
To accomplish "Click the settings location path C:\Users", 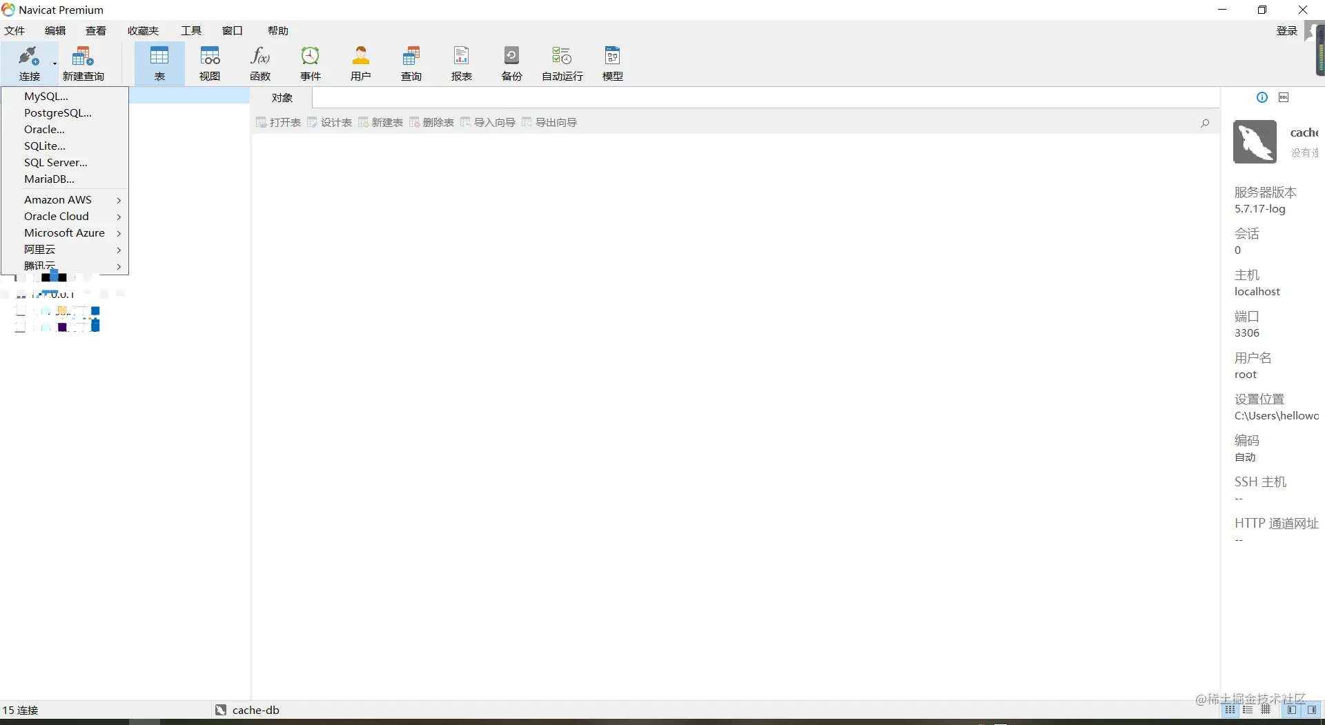I will pos(1277,416).
